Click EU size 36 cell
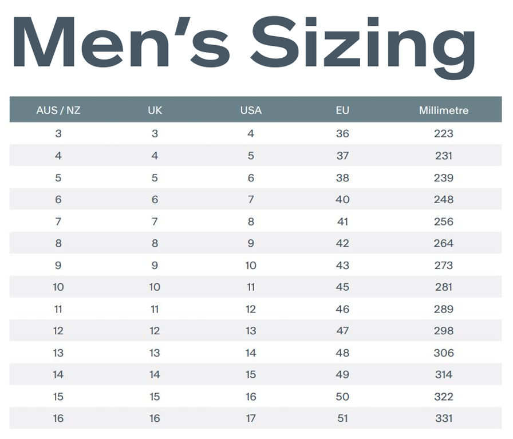 [x=342, y=133]
